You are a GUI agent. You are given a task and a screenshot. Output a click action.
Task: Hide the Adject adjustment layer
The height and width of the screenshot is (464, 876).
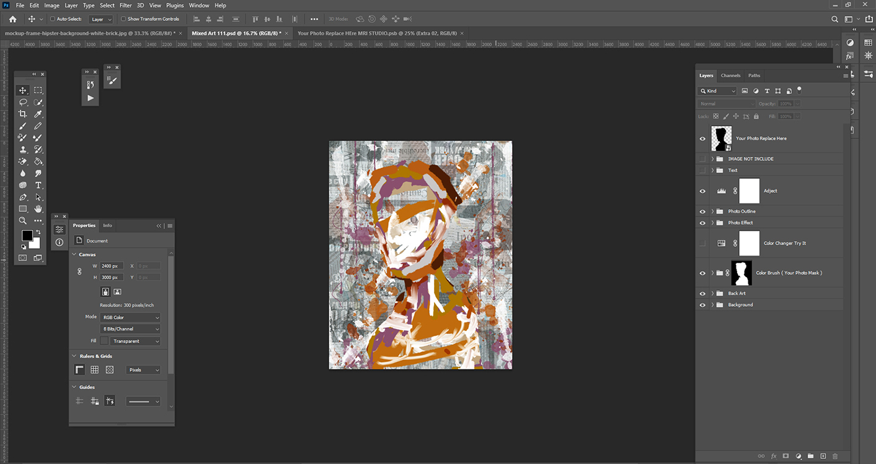(702, 191)
